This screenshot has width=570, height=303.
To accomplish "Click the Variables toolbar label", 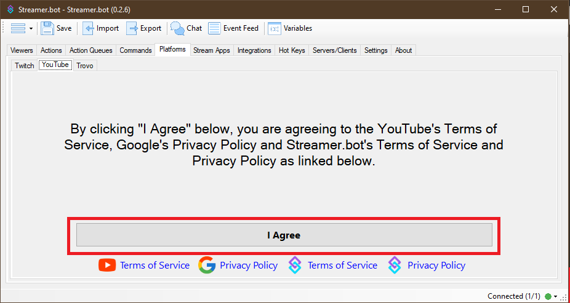I will pyautogui.click(x=298, y=28).
